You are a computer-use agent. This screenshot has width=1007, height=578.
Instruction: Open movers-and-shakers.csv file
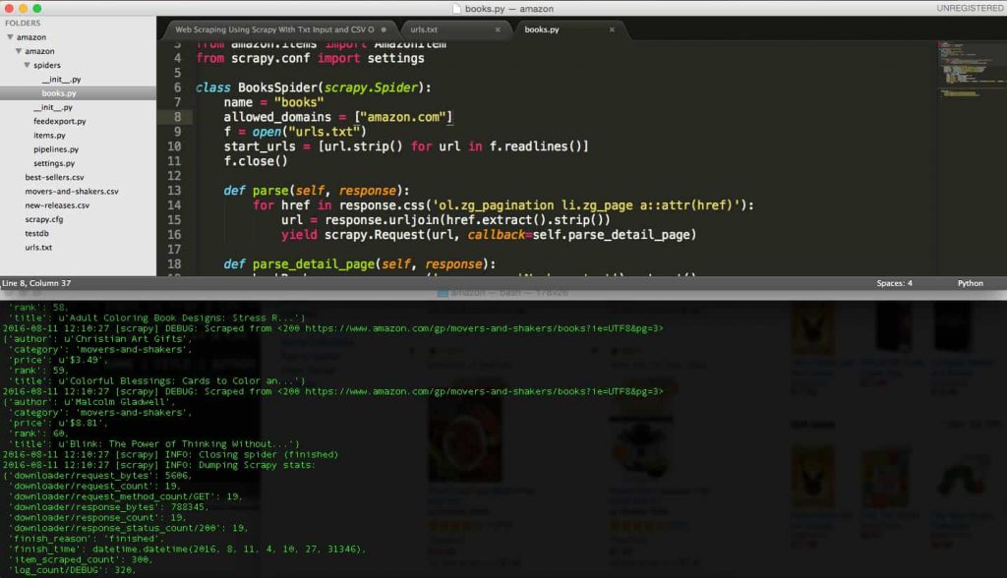(72, 192)
